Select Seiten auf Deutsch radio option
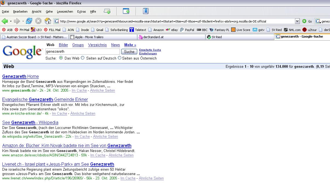 [x=83, y=58]
